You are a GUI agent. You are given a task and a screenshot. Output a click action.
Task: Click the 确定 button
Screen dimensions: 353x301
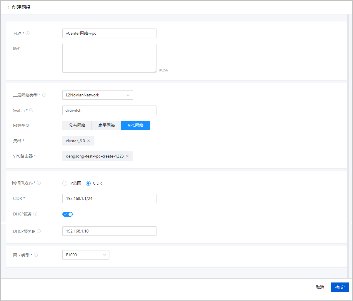[340, 287]
